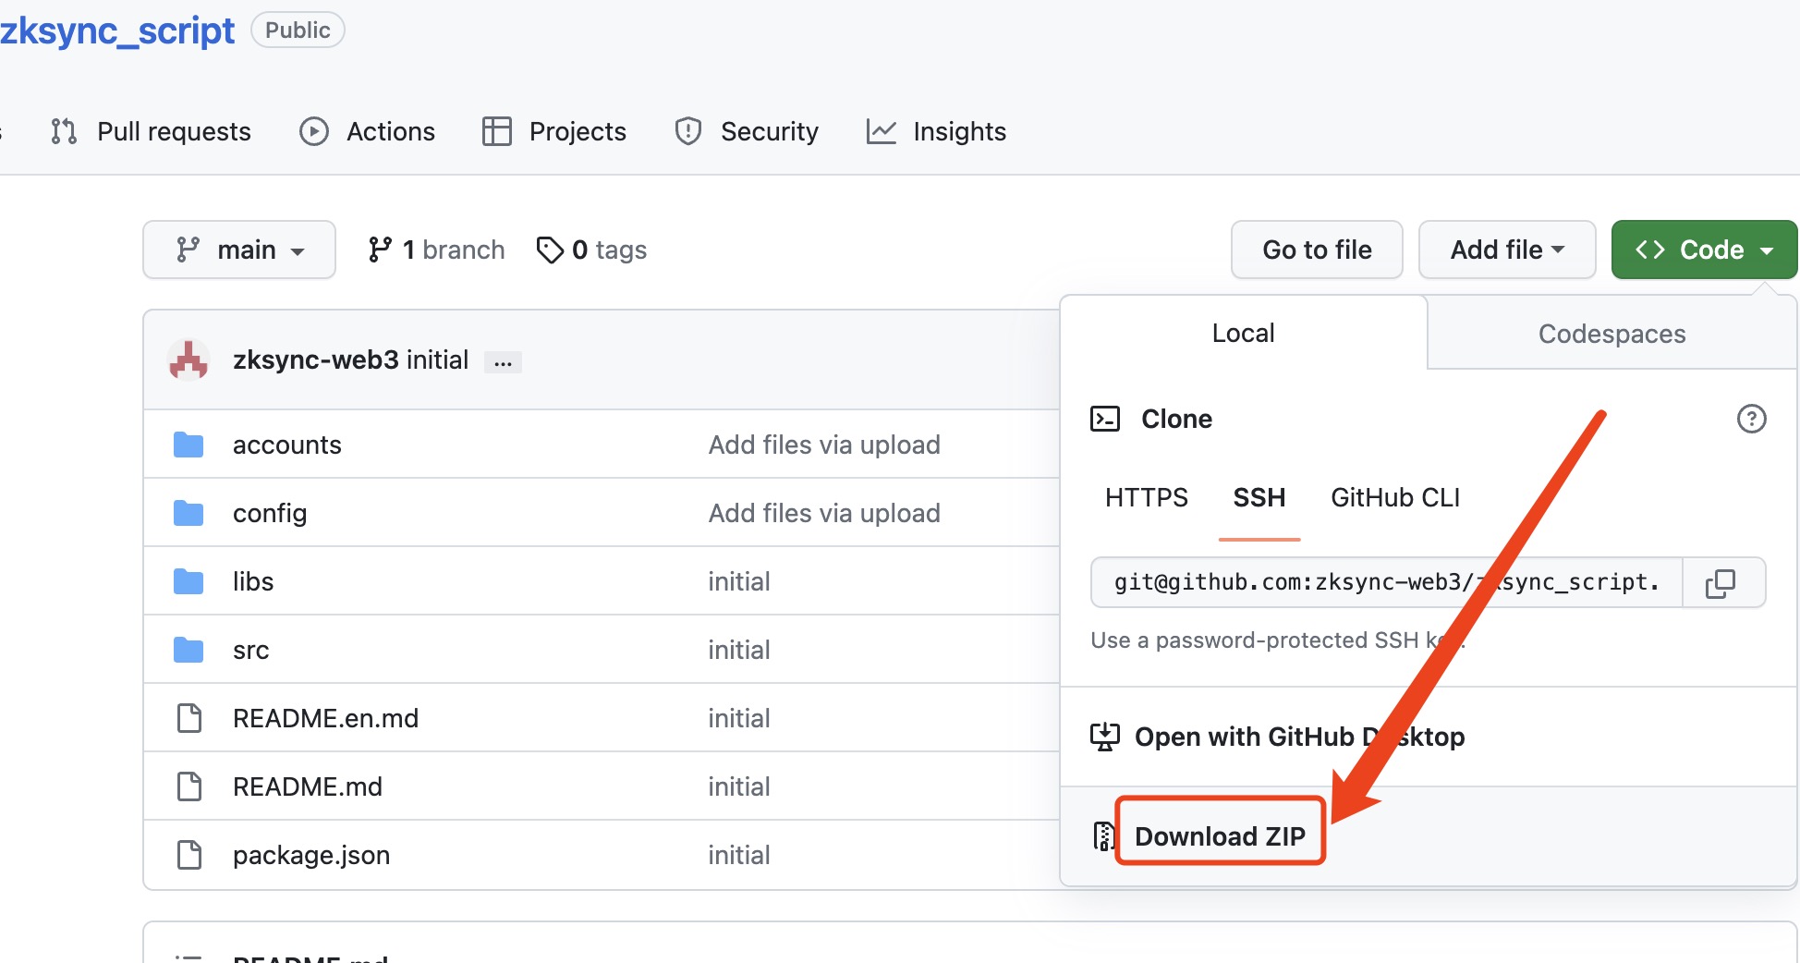Select the SSH clone option
This screenshot has height=963, width=1800.
point(1259,497)
